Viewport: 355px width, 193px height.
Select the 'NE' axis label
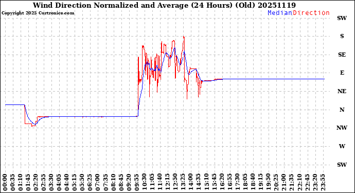point(342,91)
